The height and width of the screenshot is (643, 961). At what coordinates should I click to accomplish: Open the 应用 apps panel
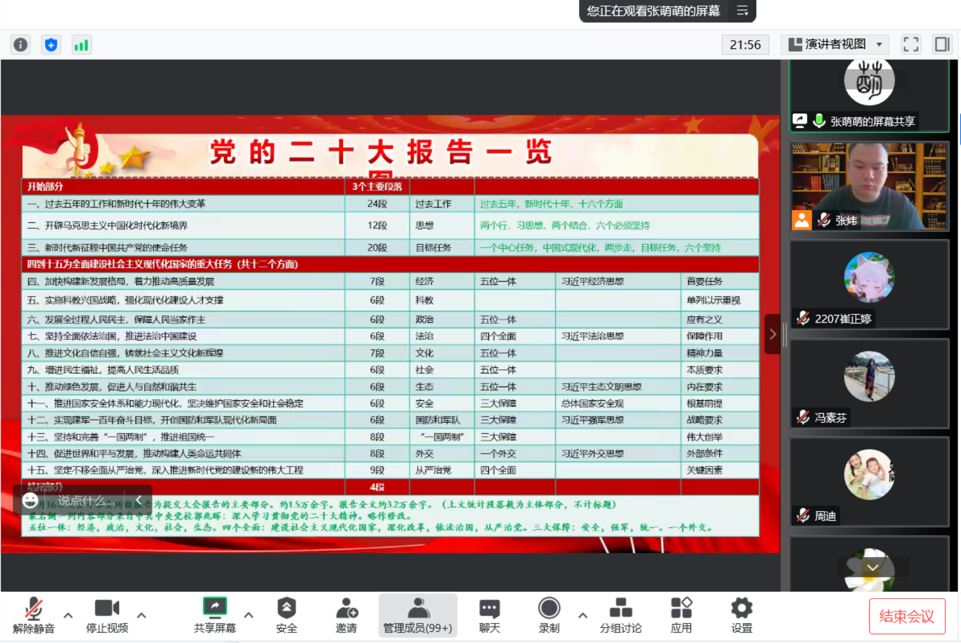[681, 615]
